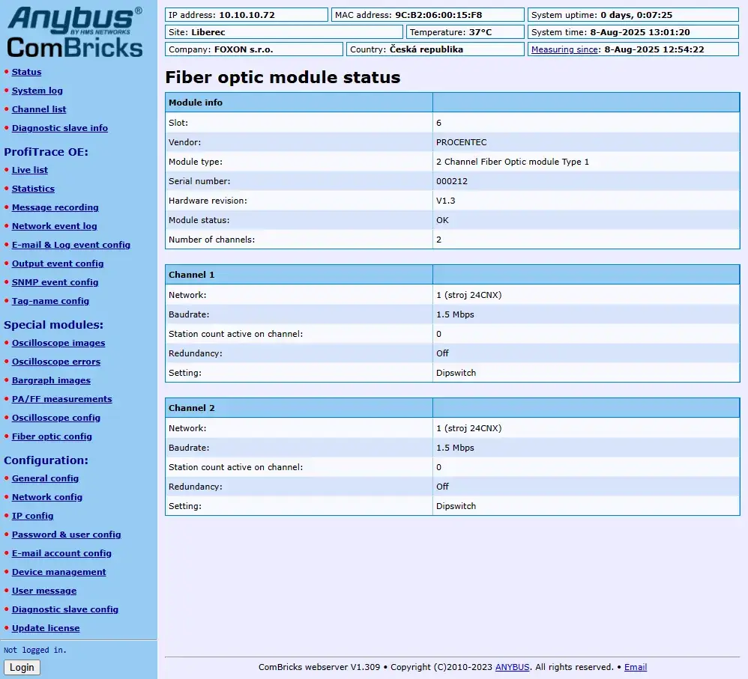
Task: View the ProfiTrace Live list
Action: point(29,170)
